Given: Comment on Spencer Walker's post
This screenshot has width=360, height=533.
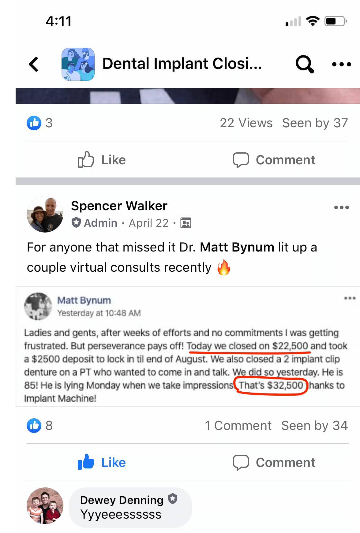Looking at the screenshot, I should coord(274,462).
